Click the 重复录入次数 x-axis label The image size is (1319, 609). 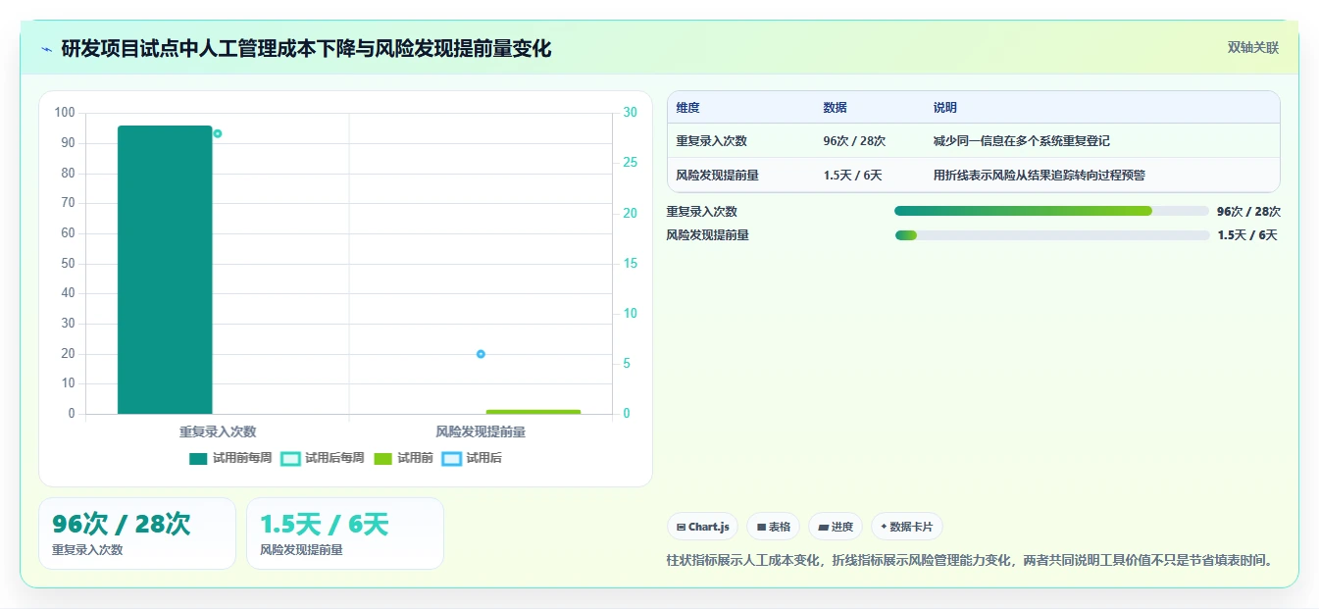218,431
